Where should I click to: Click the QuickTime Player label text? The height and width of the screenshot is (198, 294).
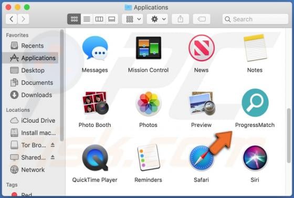[95, 180]
